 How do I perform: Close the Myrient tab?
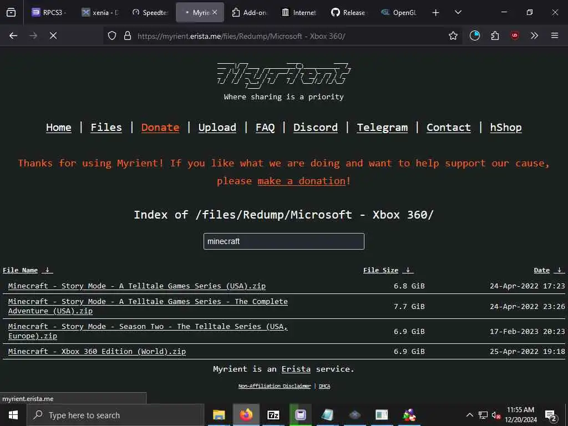pyautogui.click(x=215, y=12)
